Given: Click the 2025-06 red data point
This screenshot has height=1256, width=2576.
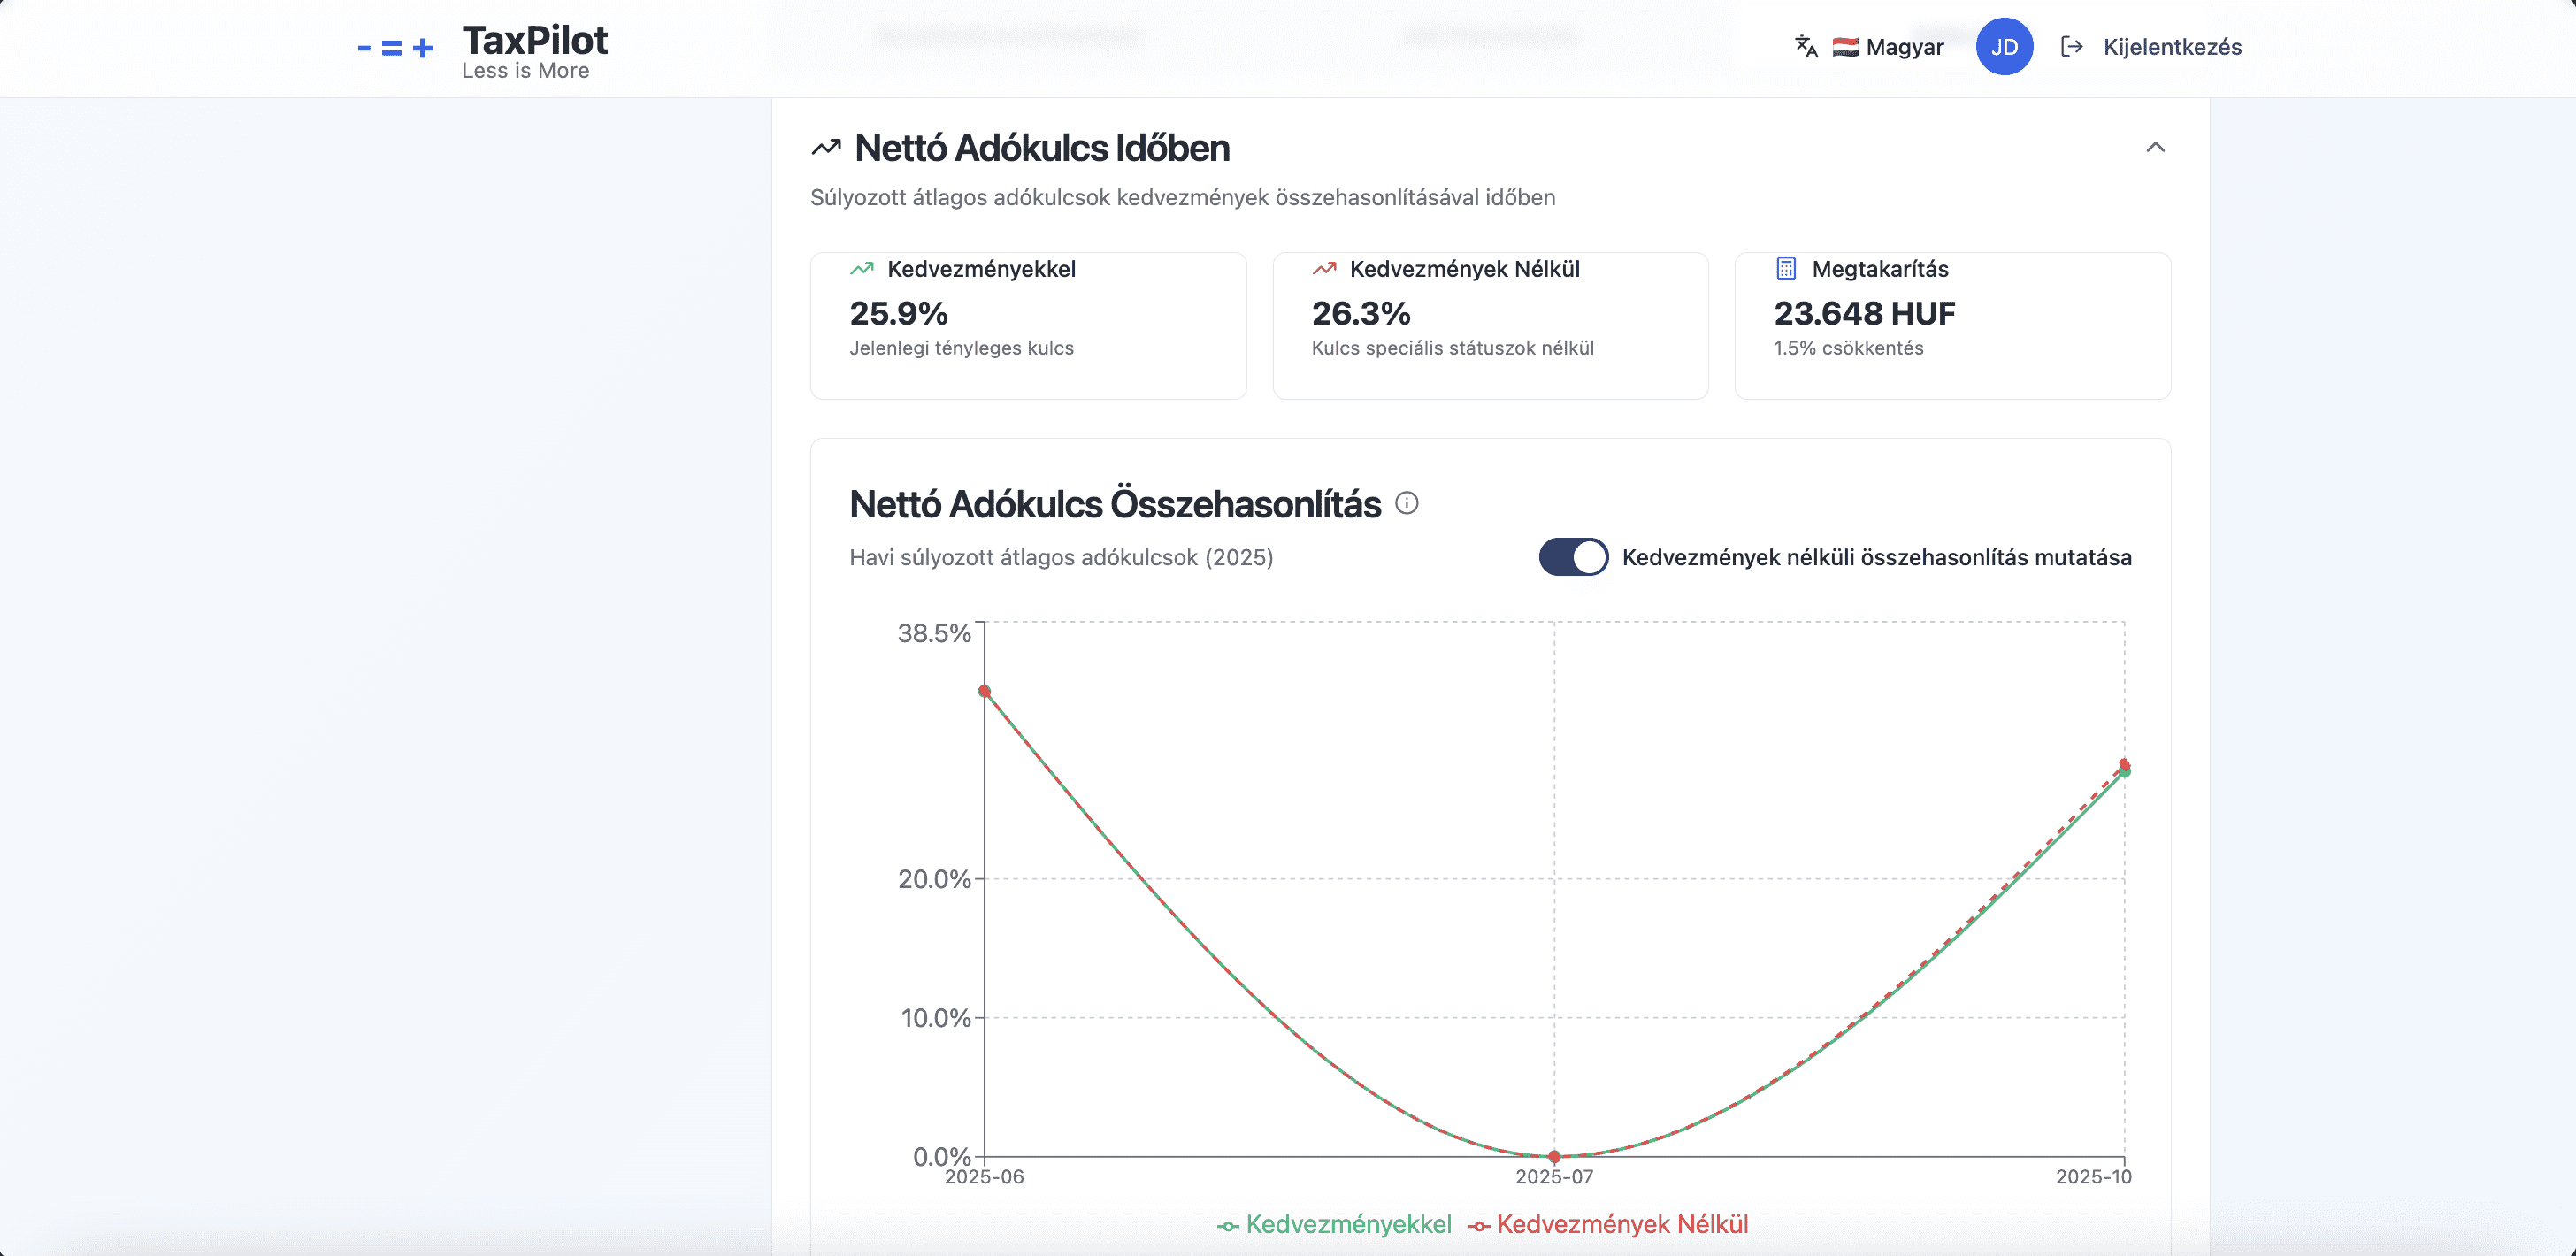Looking at the screenshot, I should [984, 691].
